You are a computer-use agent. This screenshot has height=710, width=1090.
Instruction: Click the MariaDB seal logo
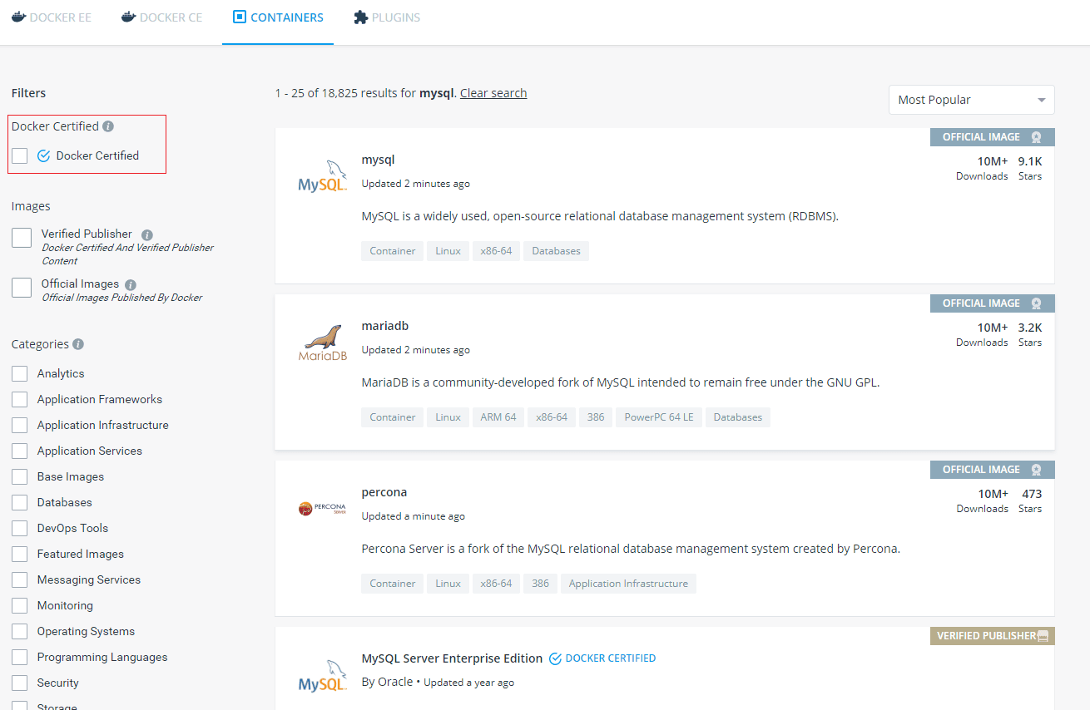tap(322, 343)
